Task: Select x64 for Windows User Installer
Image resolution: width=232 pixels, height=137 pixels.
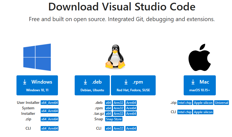Action: point(44,103)
